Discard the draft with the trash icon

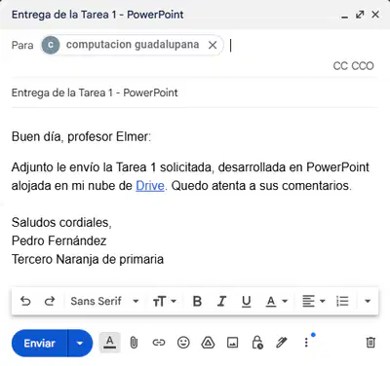(x=370, y=343)
